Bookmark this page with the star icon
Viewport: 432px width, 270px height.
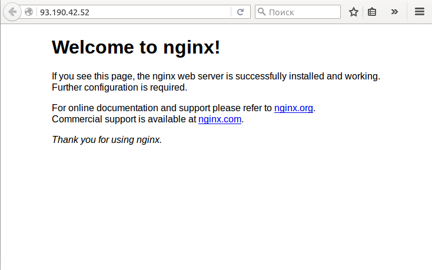click(354, 12)
